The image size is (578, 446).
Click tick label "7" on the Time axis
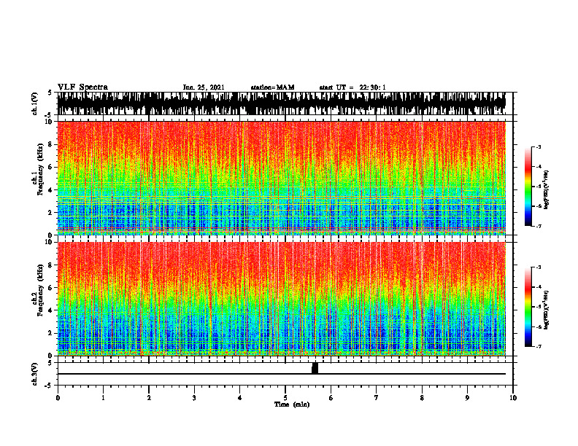(x=377, y=398)
